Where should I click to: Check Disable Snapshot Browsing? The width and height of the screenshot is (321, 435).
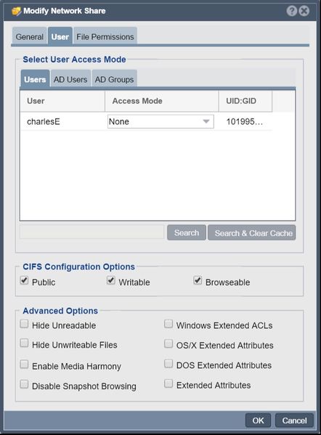point(24,384)
